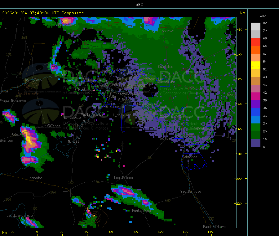Click the red 60-65 dBZ legend swatch

click(255, 42)
